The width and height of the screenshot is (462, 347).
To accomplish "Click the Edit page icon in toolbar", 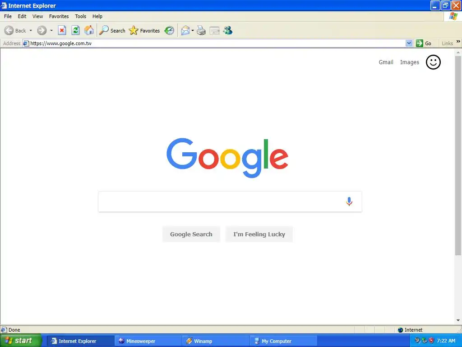I will 214,30.
